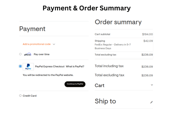
Task: Click the Ship to heading
Action: (105, 101)
